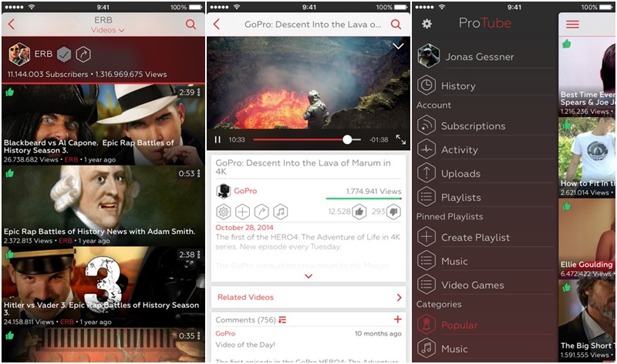Open video quality settings gear hexagon
The height and width of the screenshot is (364, 617).
tap(223, 212)
